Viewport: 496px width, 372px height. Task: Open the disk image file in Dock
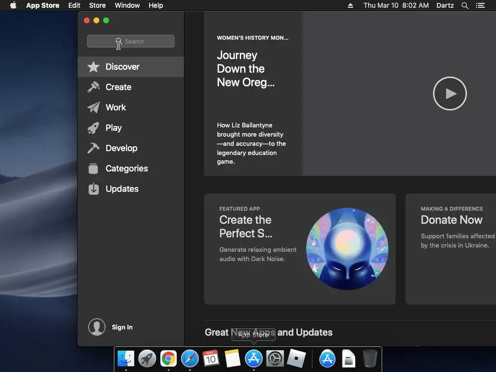click(348, 359)
